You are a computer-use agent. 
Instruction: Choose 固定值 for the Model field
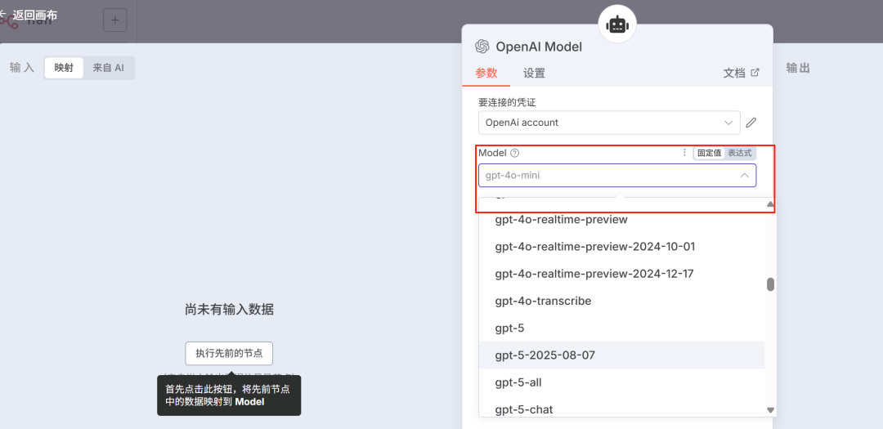click(x=710, y=153)
